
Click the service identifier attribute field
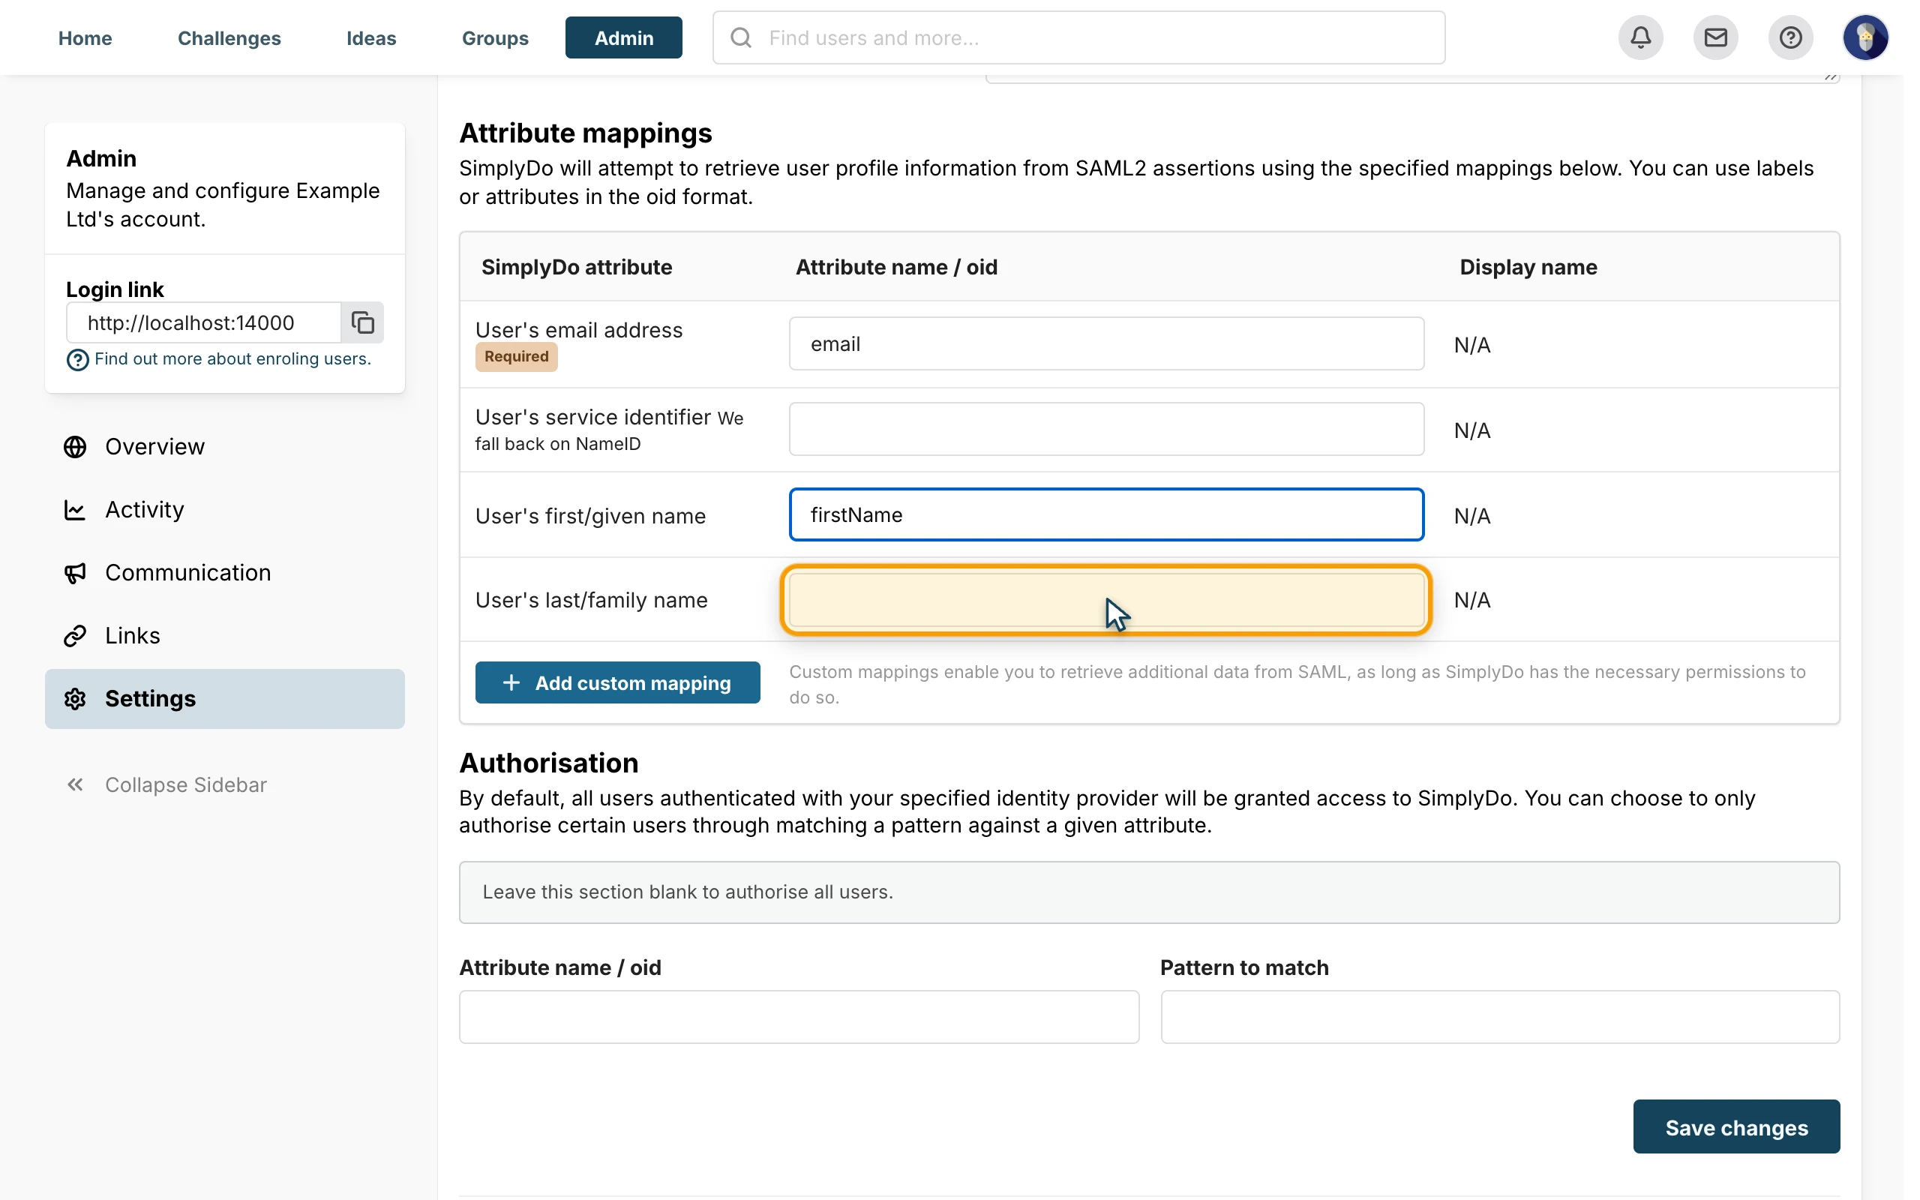pyautogui.click(x=1106, y=428)
